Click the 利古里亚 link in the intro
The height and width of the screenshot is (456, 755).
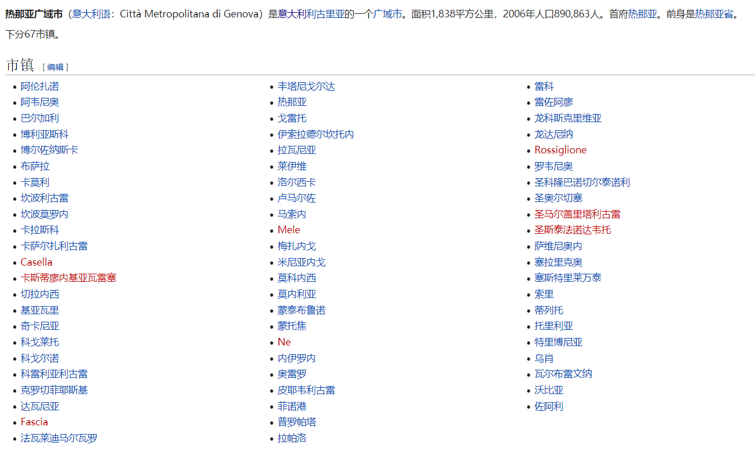(x=325, y=14)
